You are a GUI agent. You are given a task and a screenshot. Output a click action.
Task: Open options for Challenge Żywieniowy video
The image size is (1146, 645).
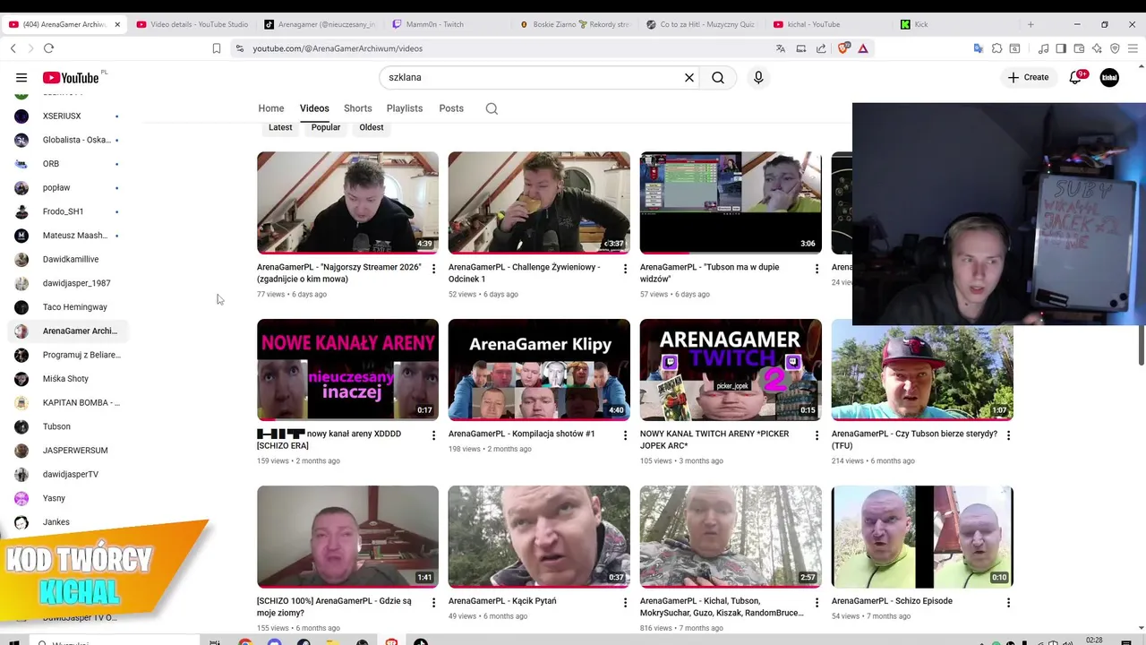pos(626,269)
